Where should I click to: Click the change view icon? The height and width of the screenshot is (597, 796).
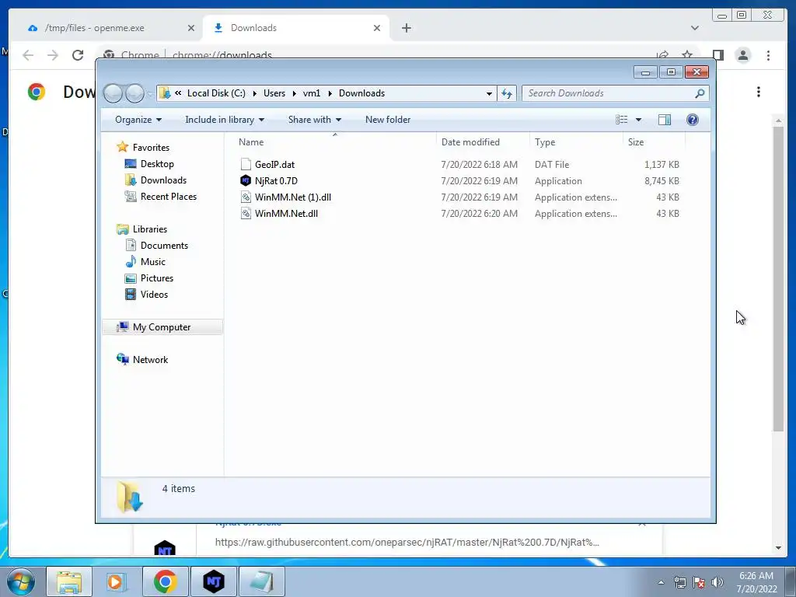[621, 119]
